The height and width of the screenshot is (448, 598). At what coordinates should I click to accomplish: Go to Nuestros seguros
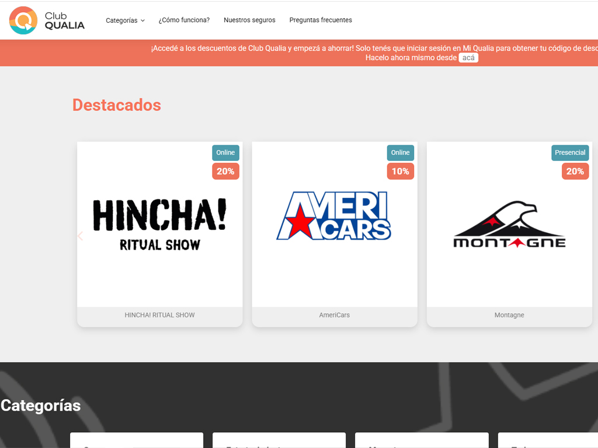pos(249,20)
